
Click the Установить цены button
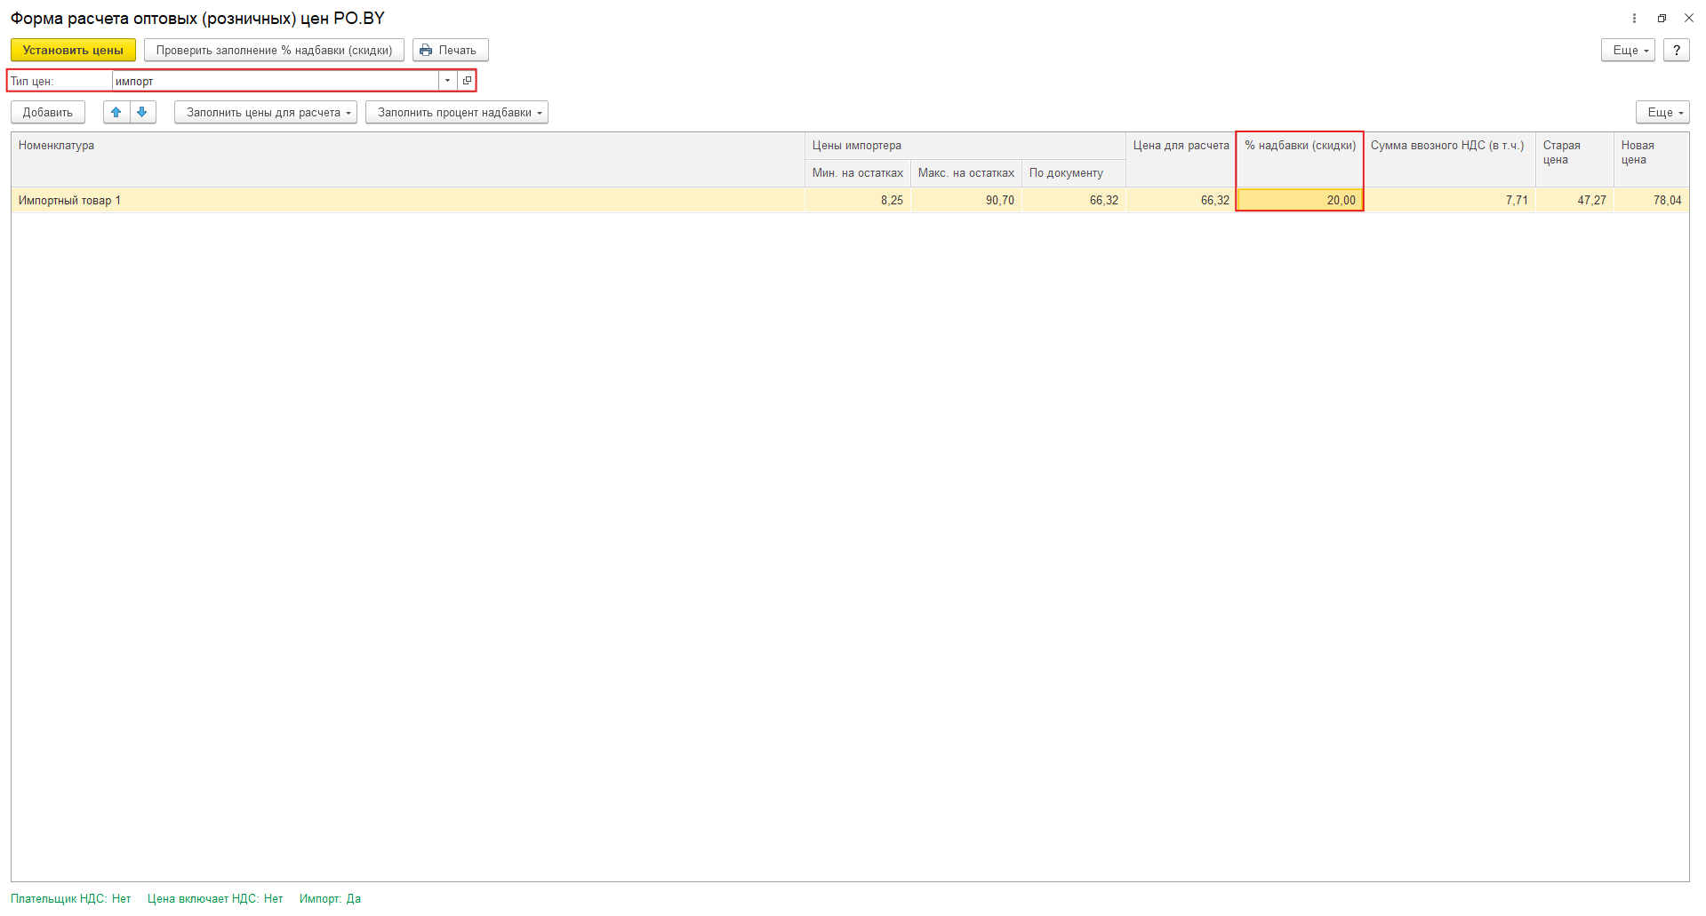click(73, 51)
